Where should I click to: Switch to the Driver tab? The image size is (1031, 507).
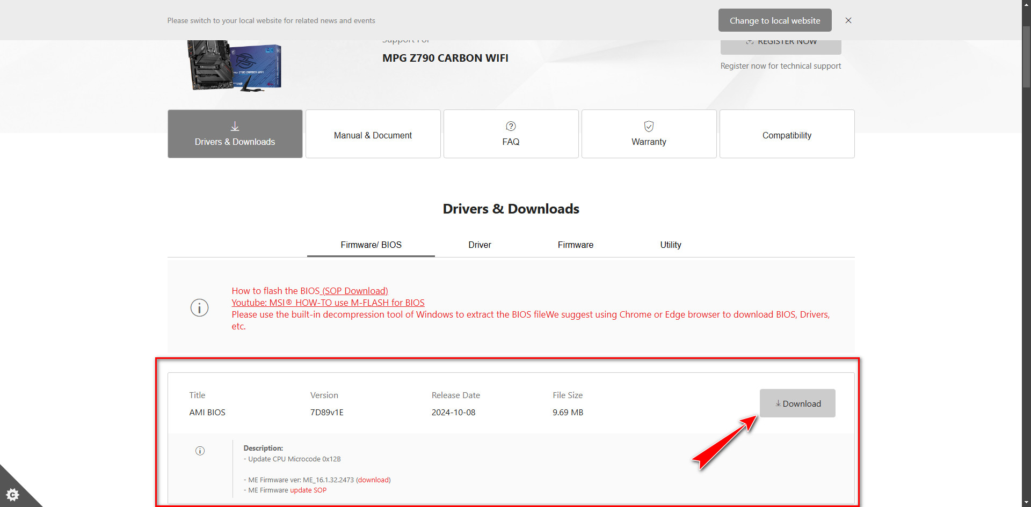point(480,245)
